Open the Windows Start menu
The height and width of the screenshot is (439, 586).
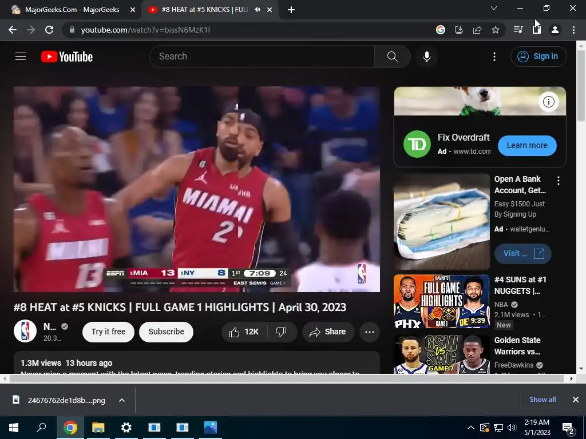click(x=14, y=428)
